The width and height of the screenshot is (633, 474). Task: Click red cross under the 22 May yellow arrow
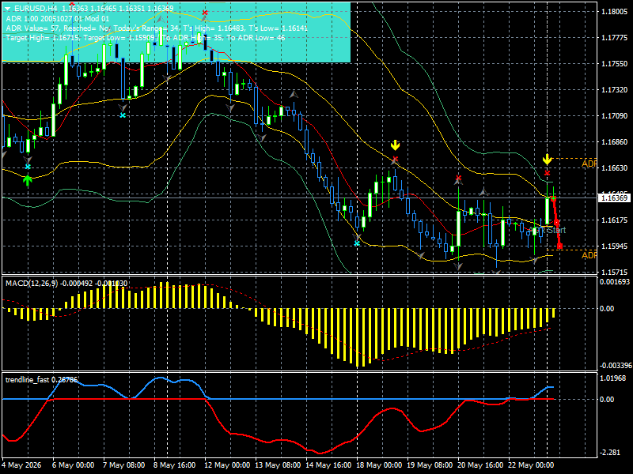[547, 173]
